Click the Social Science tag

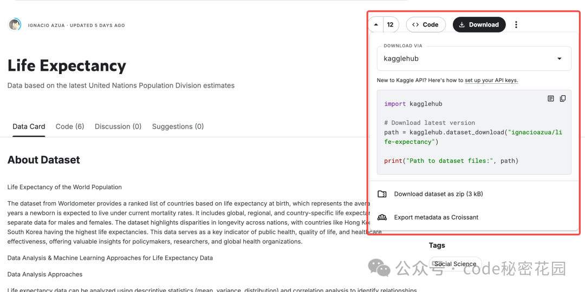pyautogui.click(x=455, y=264)
